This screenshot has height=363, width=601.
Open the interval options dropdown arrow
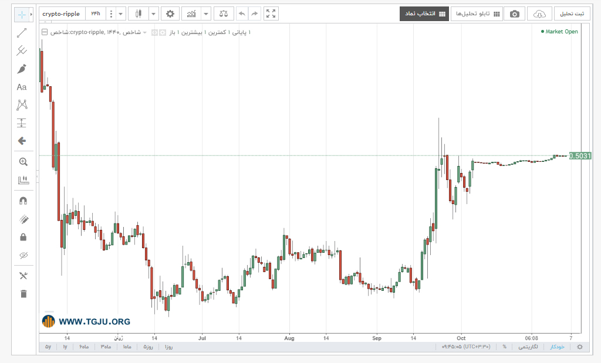click(x=120, y=14)
